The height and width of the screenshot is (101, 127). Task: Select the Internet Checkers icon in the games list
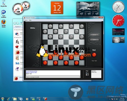[18, 52]
